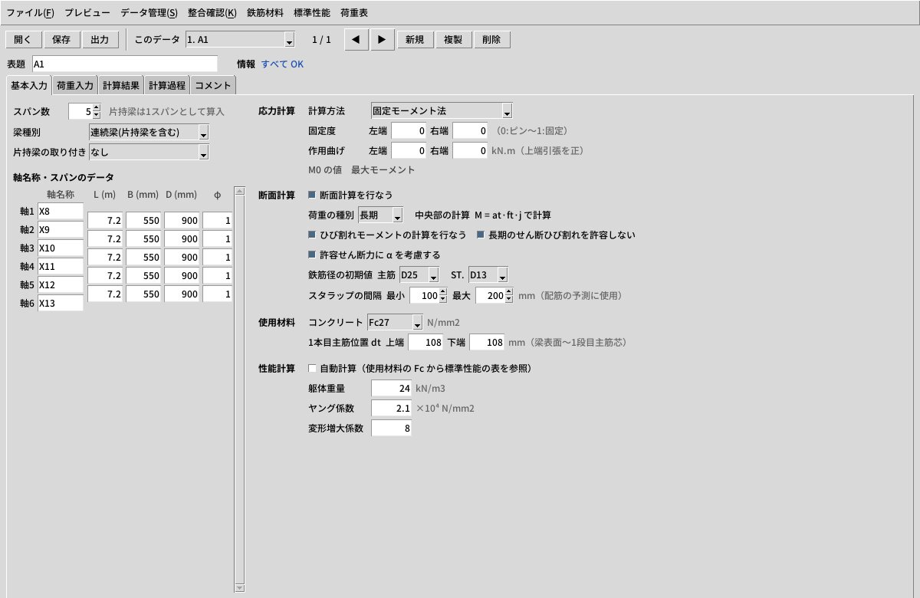The image size is (920, 598).
Task: Click the 躯体重量 input field
Action: (x=391, y=389)
